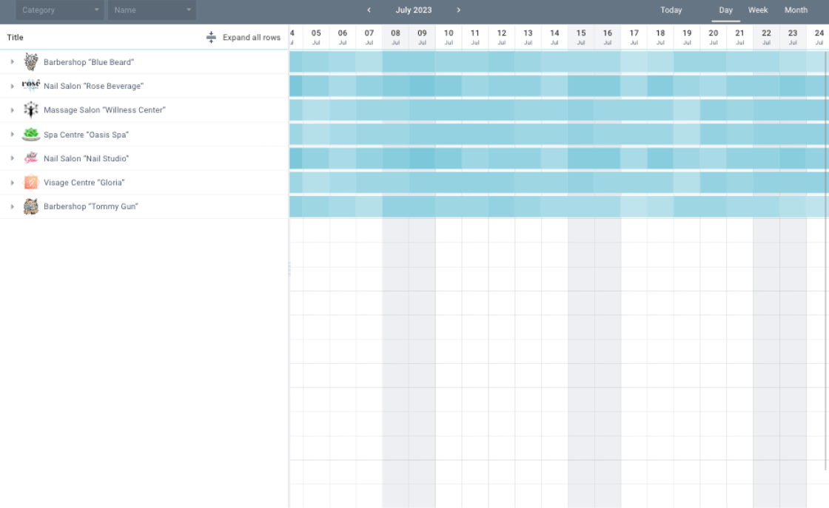This screenshot has width=829, height=508.
Task: Open the Category filter dropdown
Action: point(59,10)
